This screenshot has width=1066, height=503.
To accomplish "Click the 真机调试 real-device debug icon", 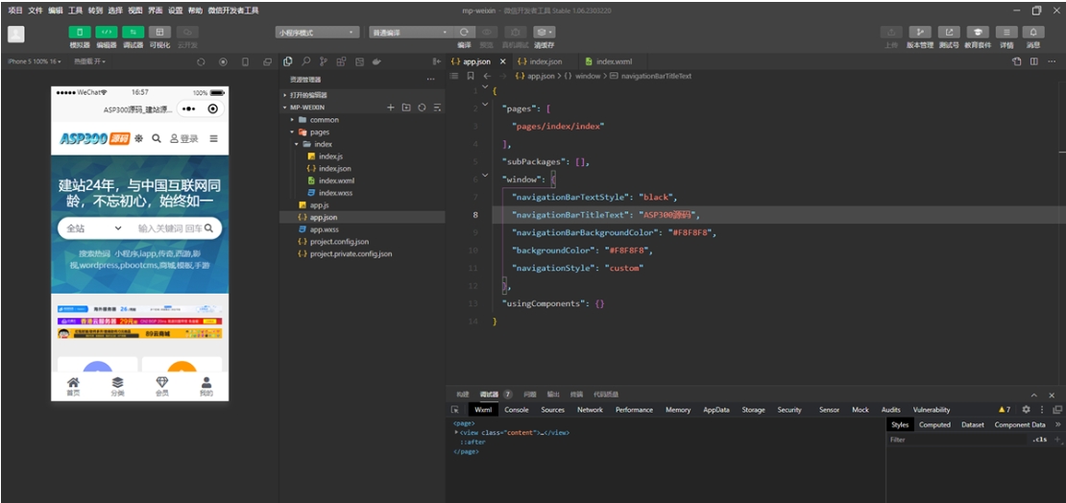I will click(x=516, y=32).
